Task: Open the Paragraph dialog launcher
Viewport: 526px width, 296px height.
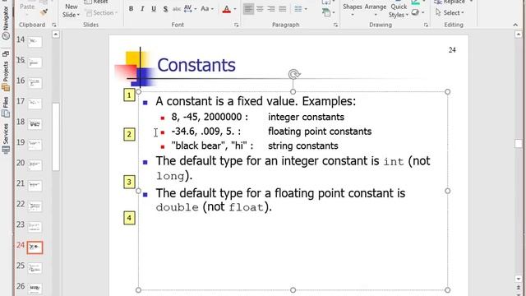Action: pyautogui.click(x=335, y=25)
